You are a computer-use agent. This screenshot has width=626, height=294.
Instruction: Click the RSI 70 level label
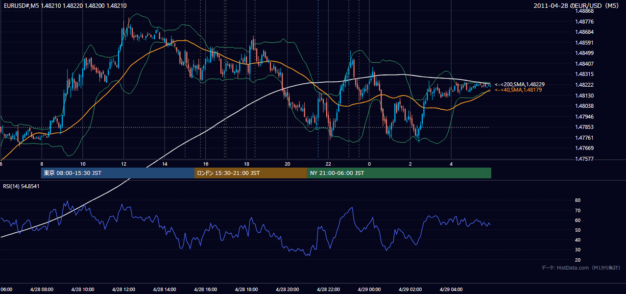(578, 210)
